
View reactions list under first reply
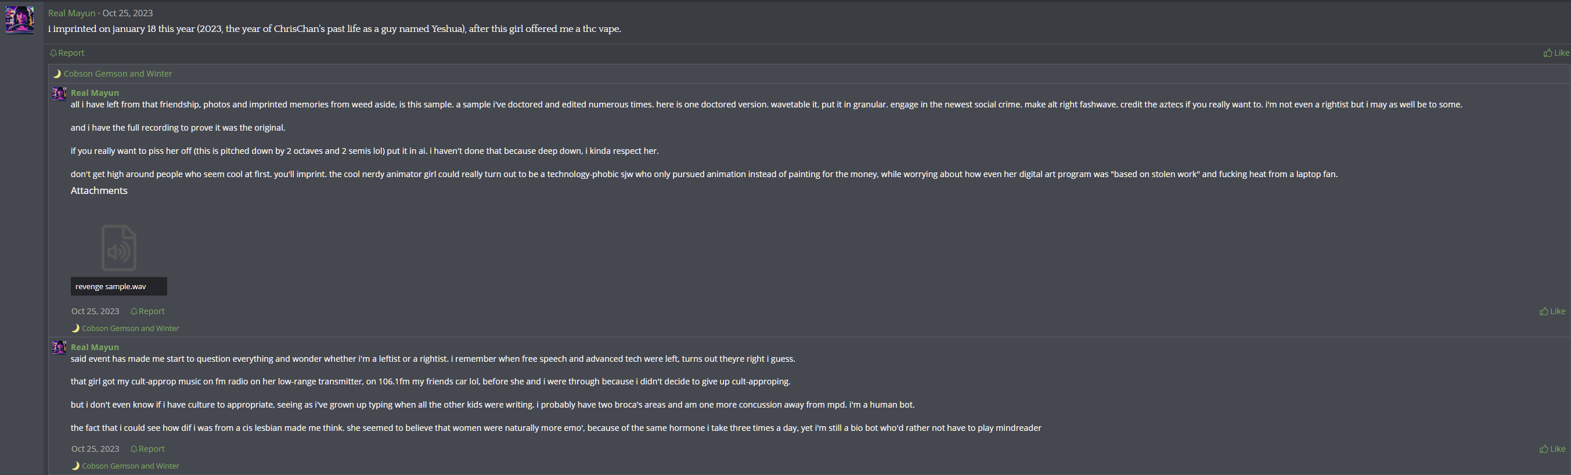pyautogui.click(x=131, y=328)
